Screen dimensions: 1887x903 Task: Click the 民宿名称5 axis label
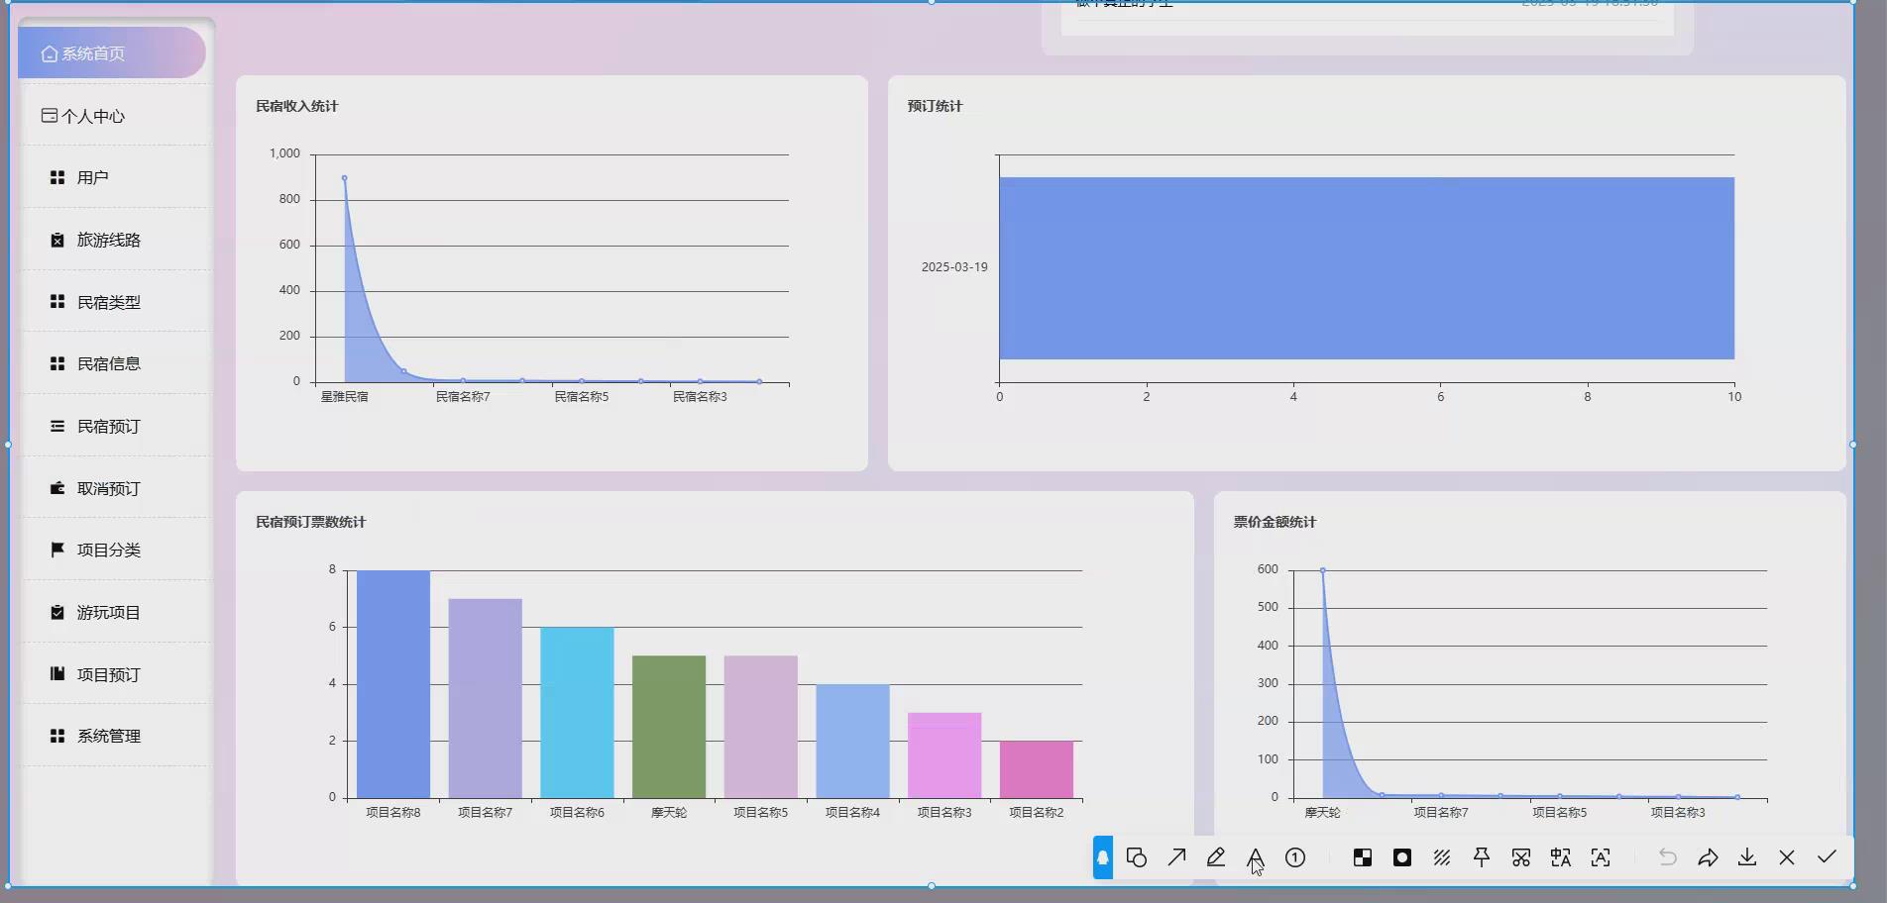pos(582,396)
